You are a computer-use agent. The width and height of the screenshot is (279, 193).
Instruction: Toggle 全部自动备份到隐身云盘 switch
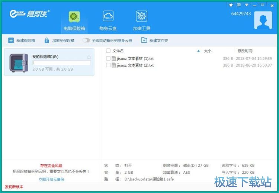(86, 41)
